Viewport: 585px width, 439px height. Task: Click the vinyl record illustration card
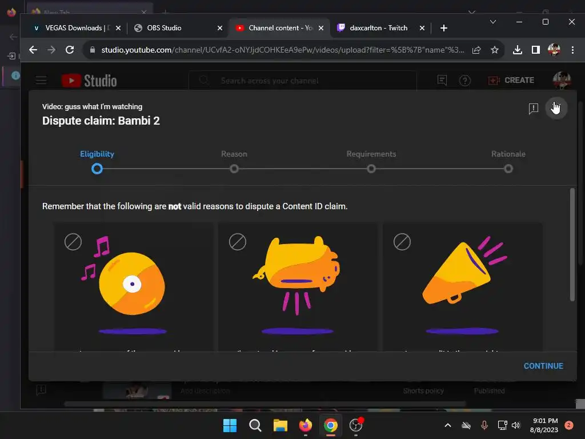point(134,287)
